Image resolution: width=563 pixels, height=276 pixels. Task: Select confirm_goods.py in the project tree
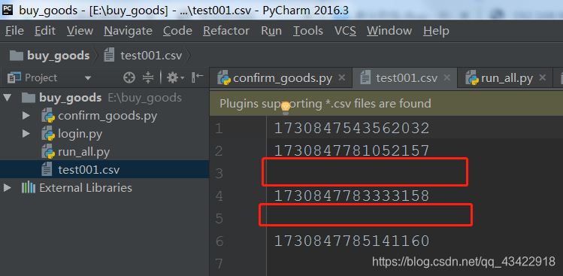(x=107, y=116)
